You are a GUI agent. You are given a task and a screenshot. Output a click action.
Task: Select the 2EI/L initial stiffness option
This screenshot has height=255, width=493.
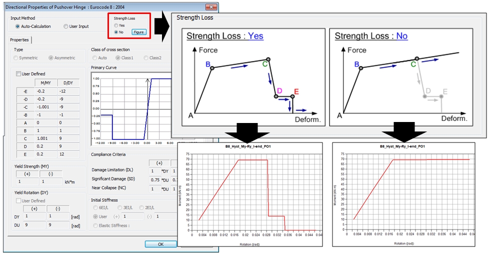pyautogui.click(x=141, y=207)
